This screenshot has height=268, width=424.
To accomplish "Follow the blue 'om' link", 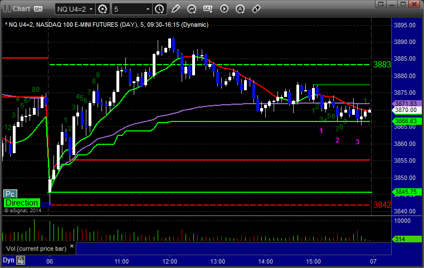I will point(46,203).
